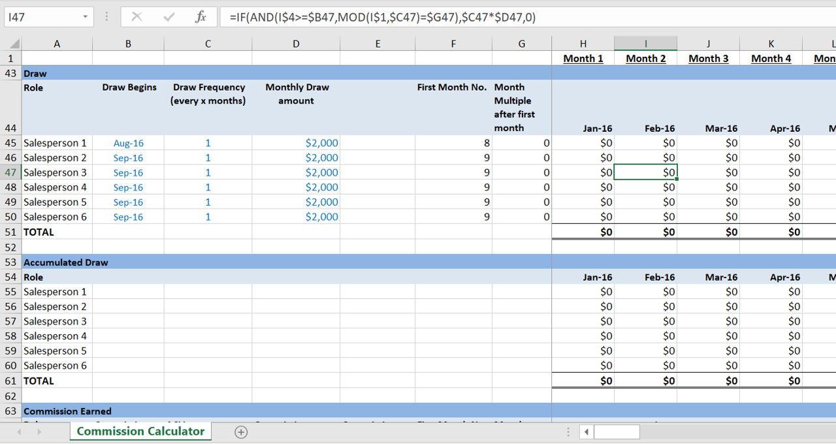
Task: Select the Commission Calculator sheet tab
Action: pyautogui.click(x=140, y=432)
